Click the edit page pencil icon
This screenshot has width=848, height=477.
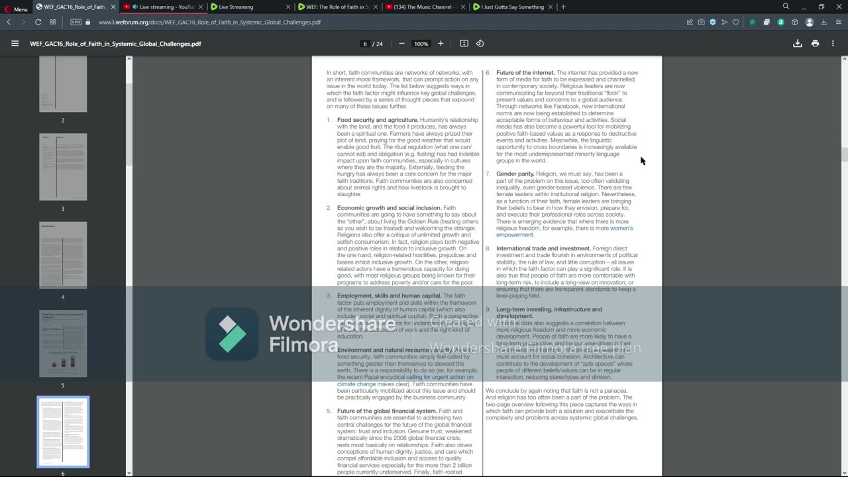tap(690, 22)
